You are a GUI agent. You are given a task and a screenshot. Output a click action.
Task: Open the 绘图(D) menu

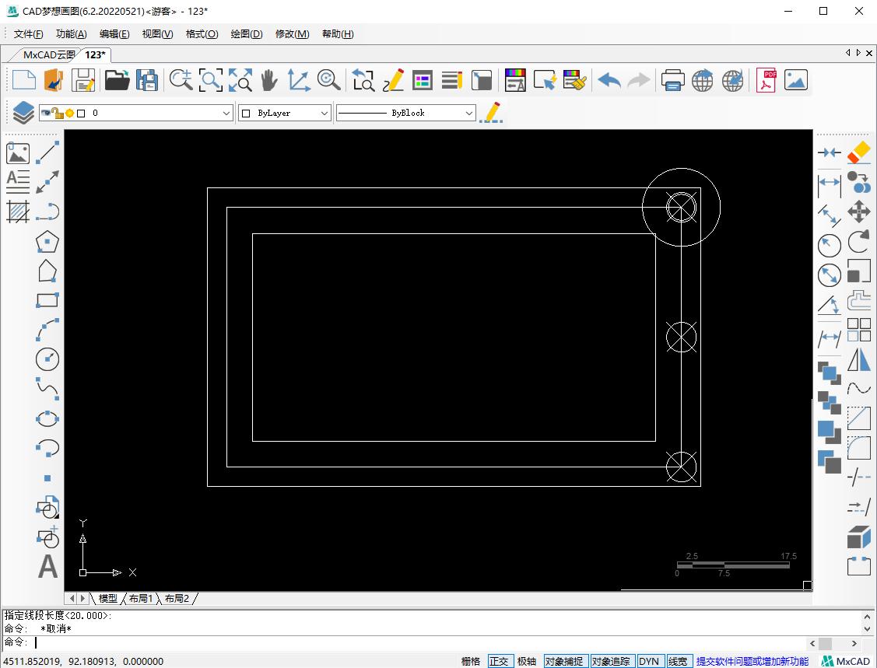pos(247,34)
